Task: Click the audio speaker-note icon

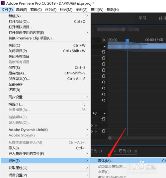Action: coord(95,113)
